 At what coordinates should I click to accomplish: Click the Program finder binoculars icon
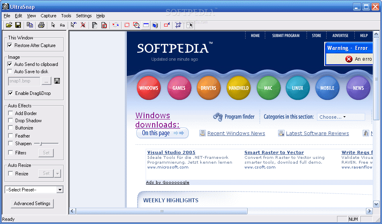point(218,117)
